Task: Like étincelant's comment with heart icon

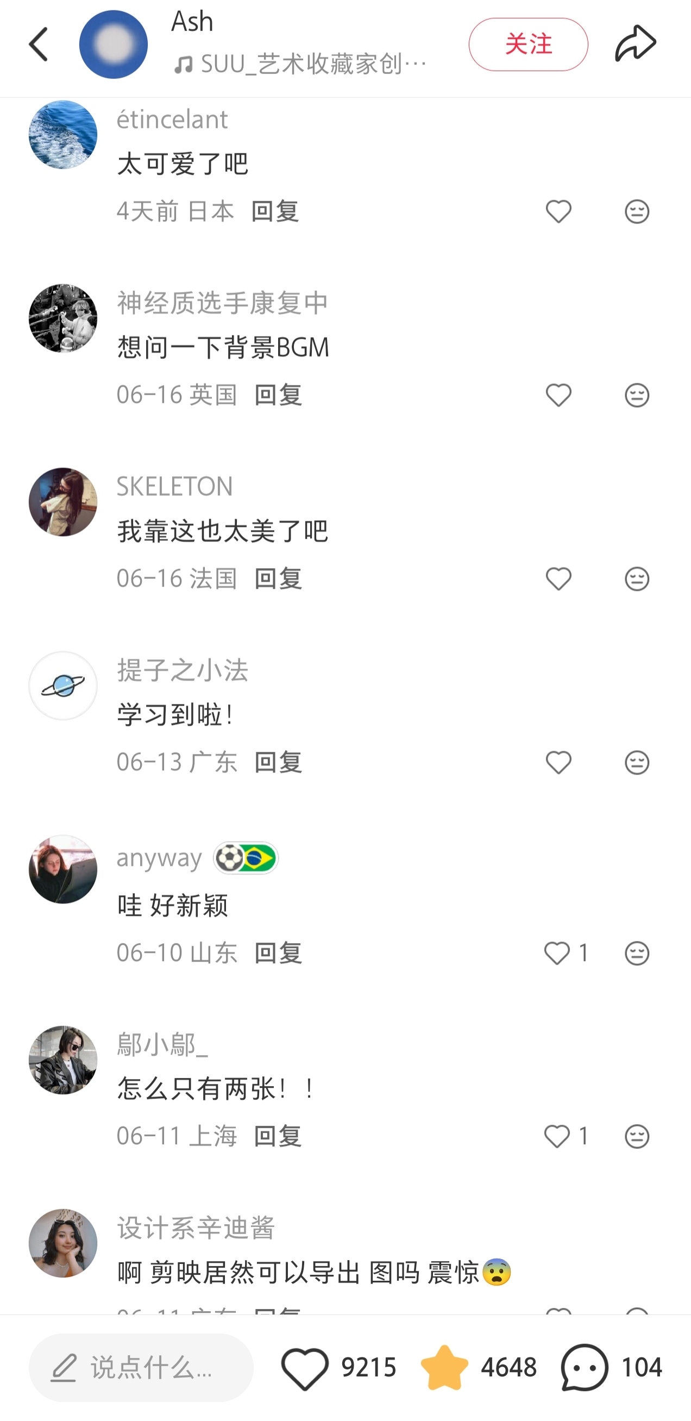Action: pyautogui.click(x=558, y=212)
